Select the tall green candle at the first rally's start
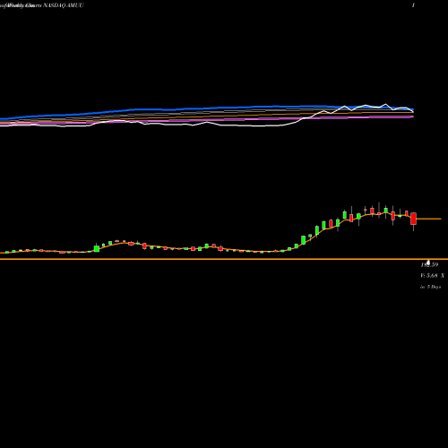Screen dimensions: 448x448 pyautogui.click(x=97, y=248)
